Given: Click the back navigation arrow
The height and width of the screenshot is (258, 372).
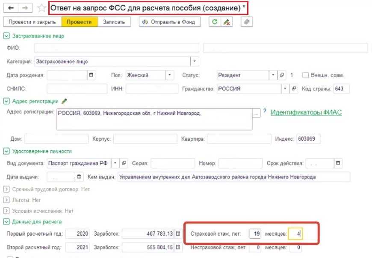Looking at the screenshot, I should [11, 8].
